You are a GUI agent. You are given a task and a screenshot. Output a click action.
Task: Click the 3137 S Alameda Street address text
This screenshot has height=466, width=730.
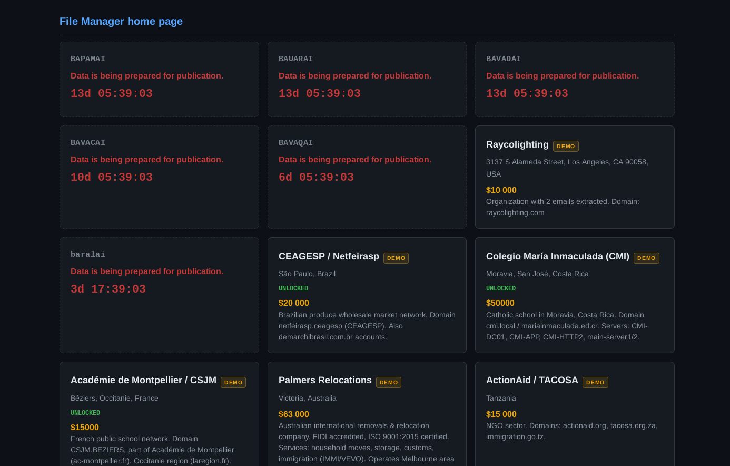567,168
